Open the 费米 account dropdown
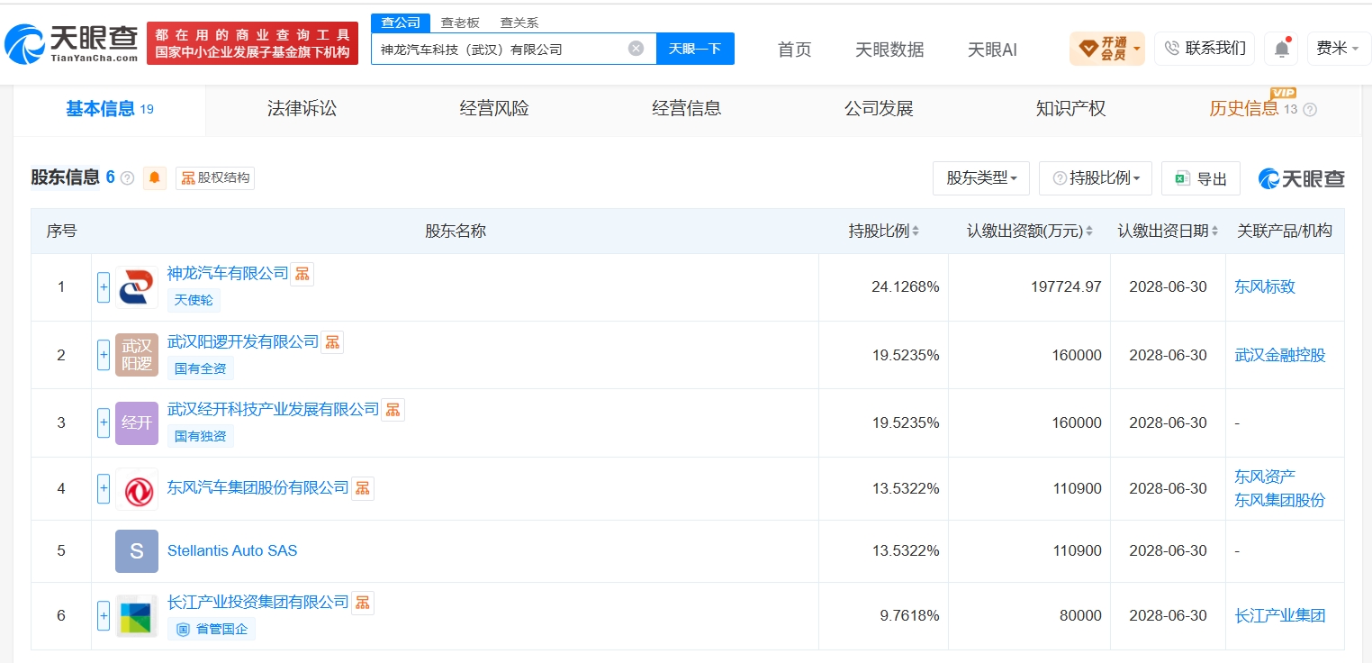Image resolution: width=1372 pixels, height=663 pixels. (x=1338, y=49)
